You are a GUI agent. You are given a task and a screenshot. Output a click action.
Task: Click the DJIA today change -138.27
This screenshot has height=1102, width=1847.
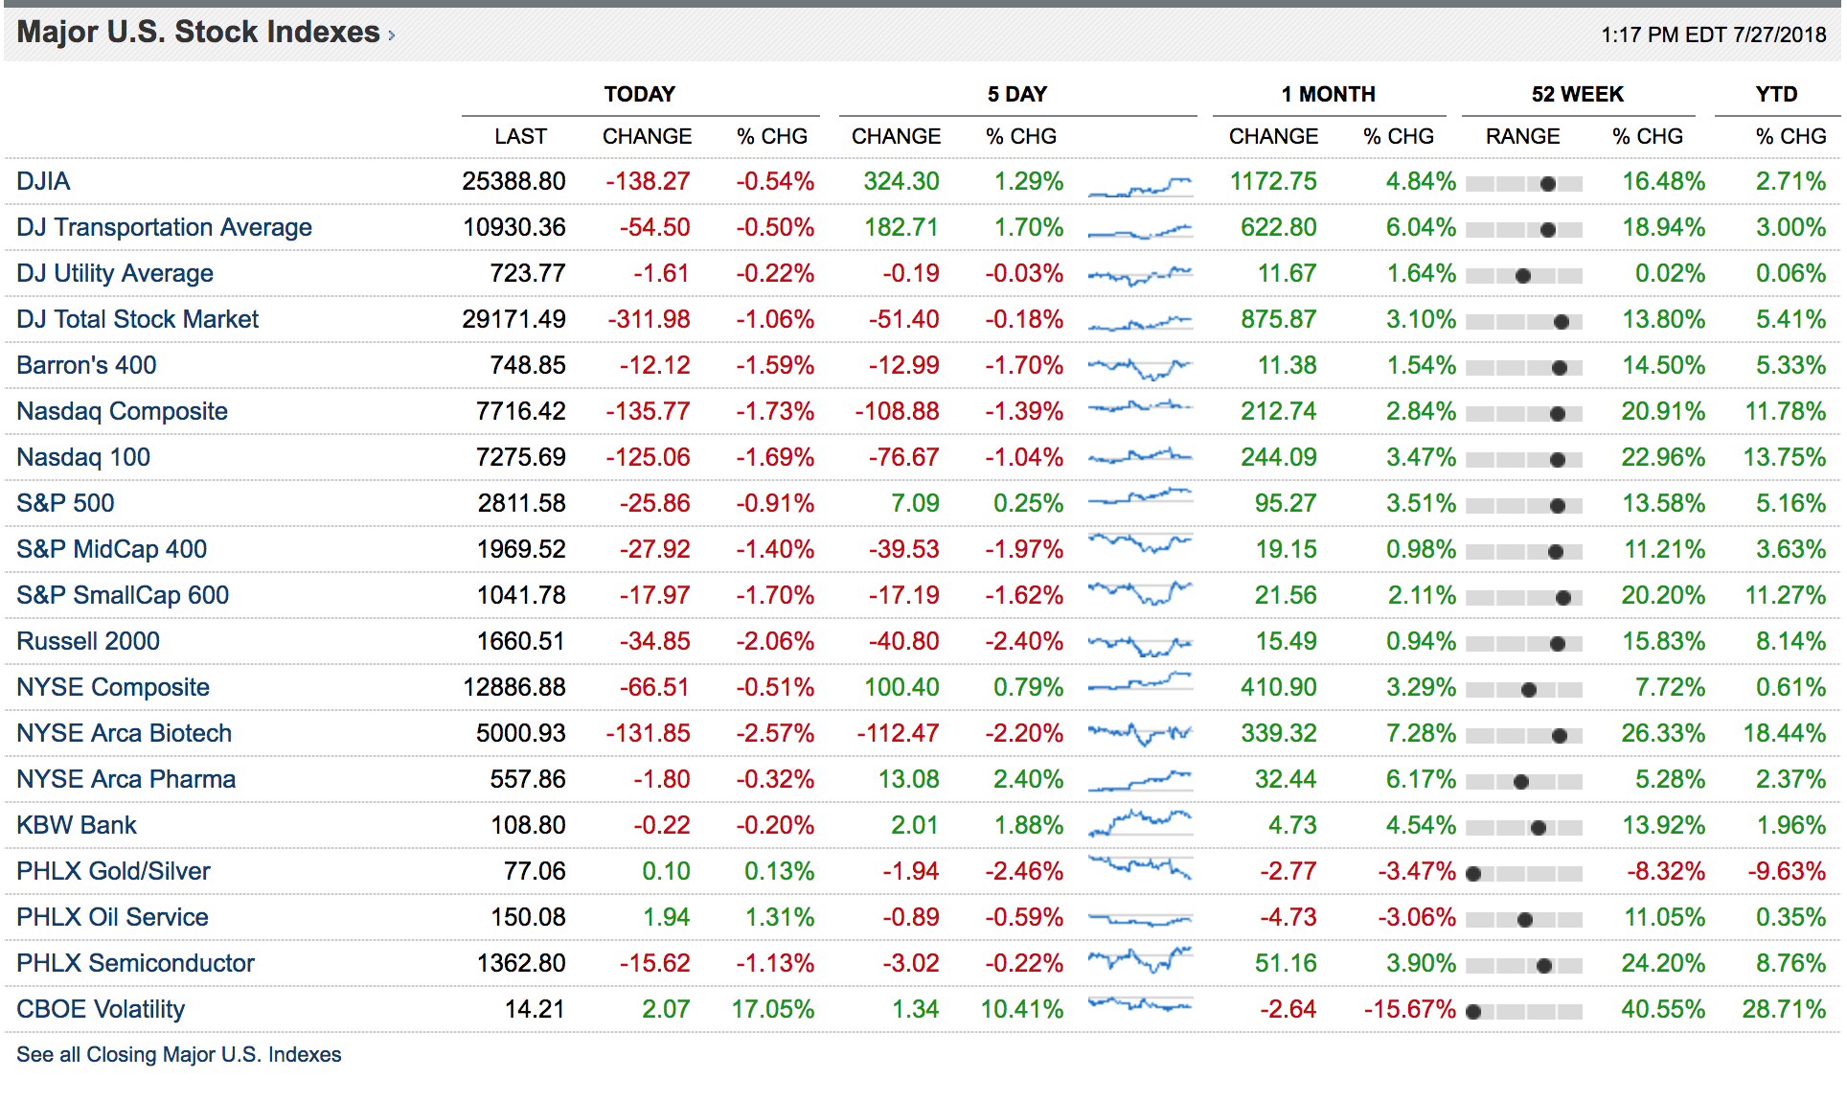click(x=648, y=181)
